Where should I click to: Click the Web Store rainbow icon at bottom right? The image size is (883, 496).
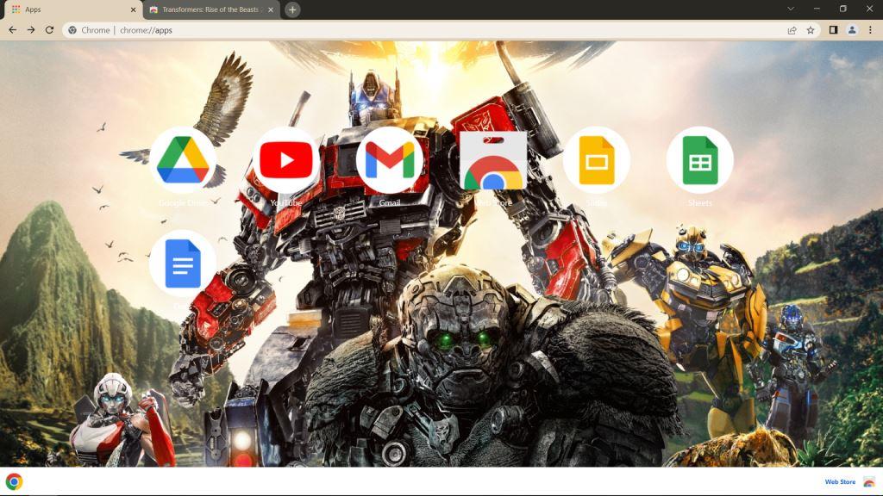[x=869, y=482]
